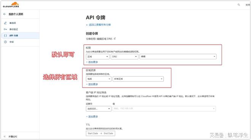
Task: Click 添加更多 under IP address filtering
Action: tap(92, 117)
